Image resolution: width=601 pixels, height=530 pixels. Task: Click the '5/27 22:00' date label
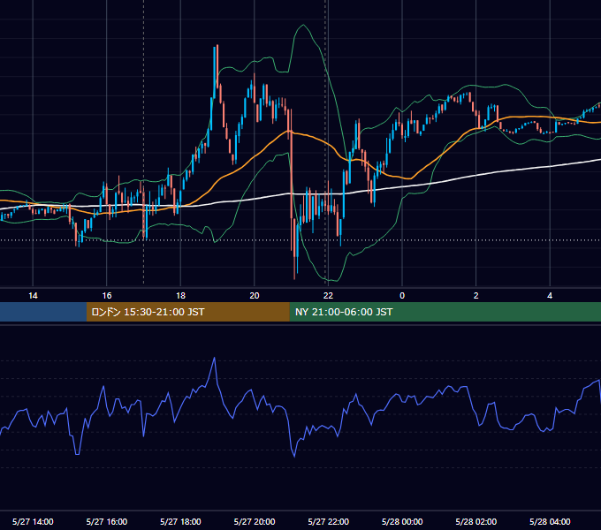[329, 521]
